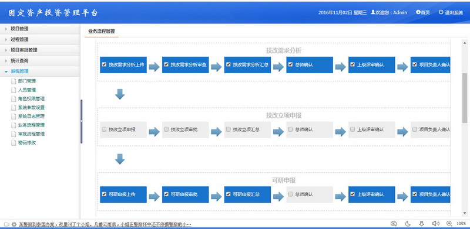Click the 100% zoom level indicator
Image resolution: width=470 pixels, height=229 pixels.
461,224
